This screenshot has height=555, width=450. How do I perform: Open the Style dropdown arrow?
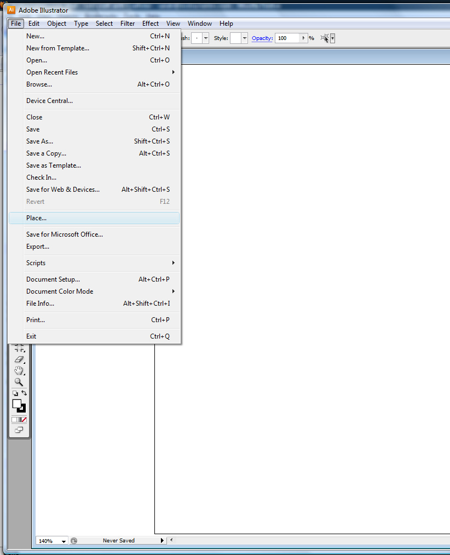coord(245,38)
